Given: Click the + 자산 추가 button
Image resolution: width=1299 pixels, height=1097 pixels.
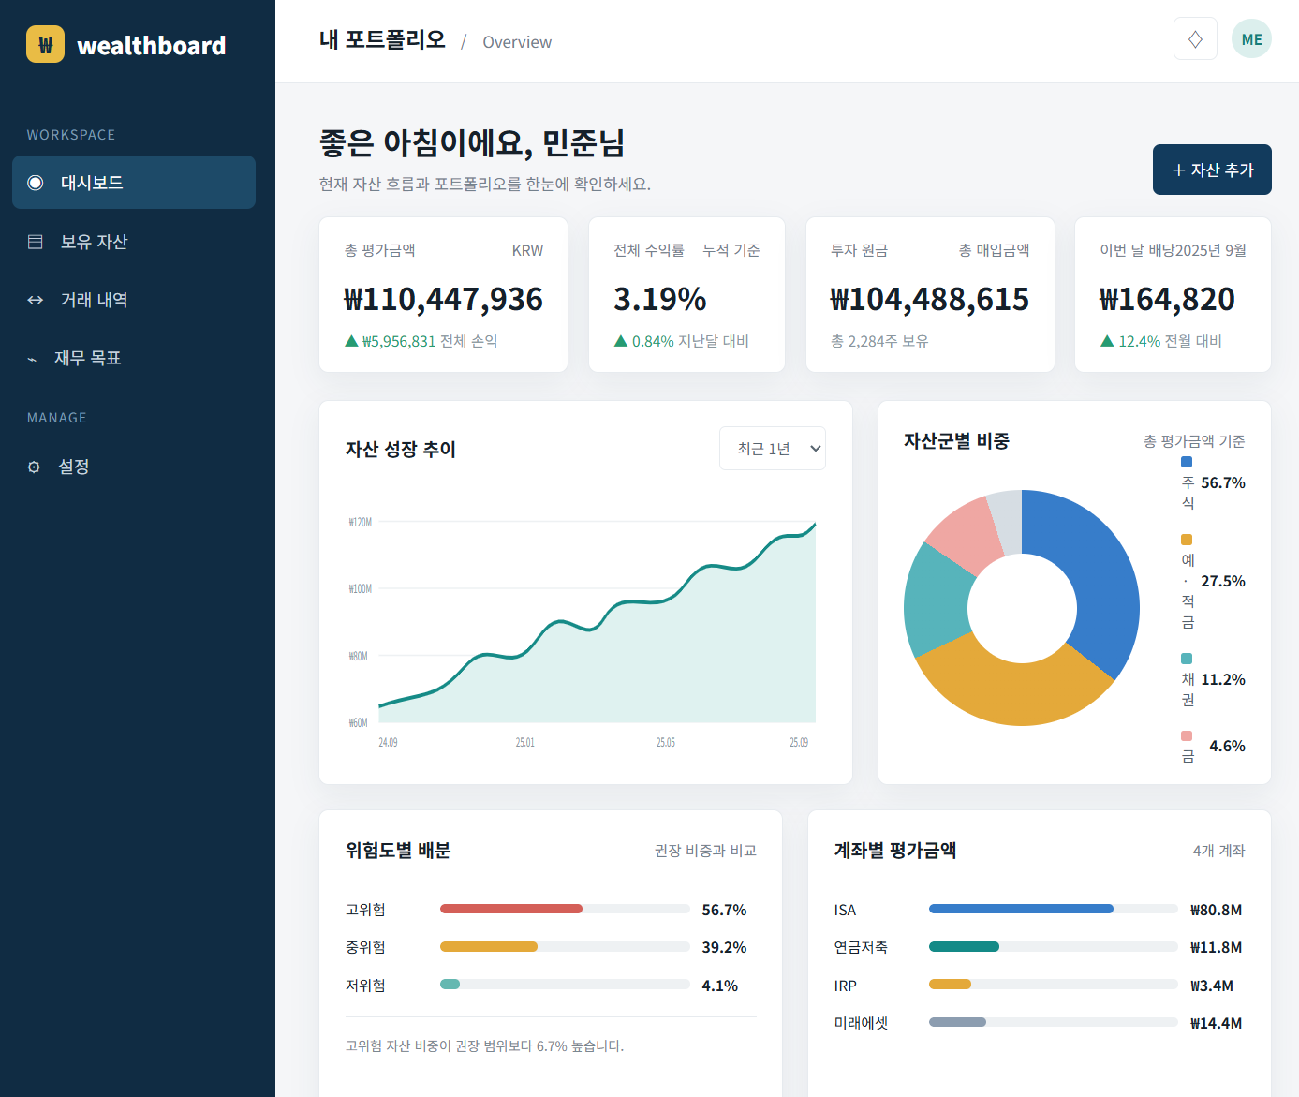Looking at the screenshot, I should [1212, 170].
